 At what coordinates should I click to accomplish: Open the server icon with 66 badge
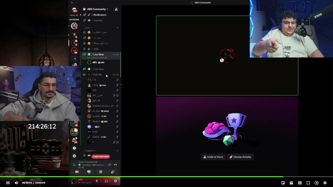point(74,140)
